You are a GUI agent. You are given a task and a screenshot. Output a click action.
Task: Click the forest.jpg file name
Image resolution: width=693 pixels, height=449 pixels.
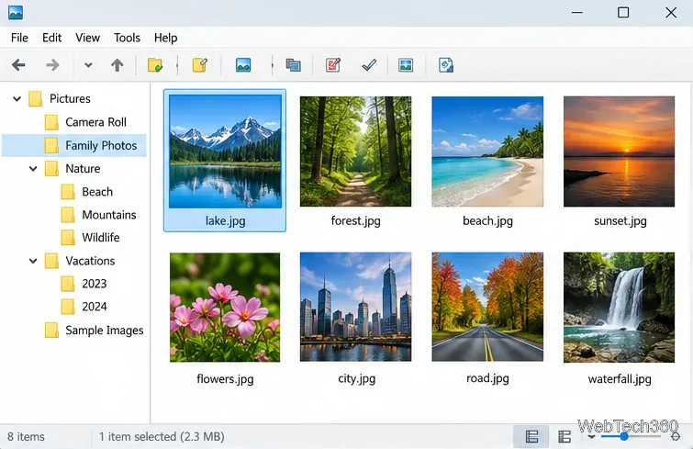(x=356, y=221)
